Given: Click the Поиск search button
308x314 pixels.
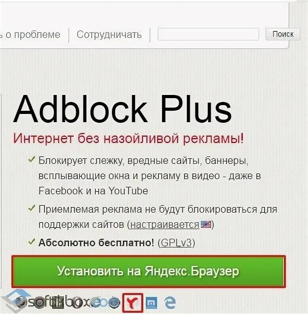Looking at the screenshot, I should click(x=283, y=34).
